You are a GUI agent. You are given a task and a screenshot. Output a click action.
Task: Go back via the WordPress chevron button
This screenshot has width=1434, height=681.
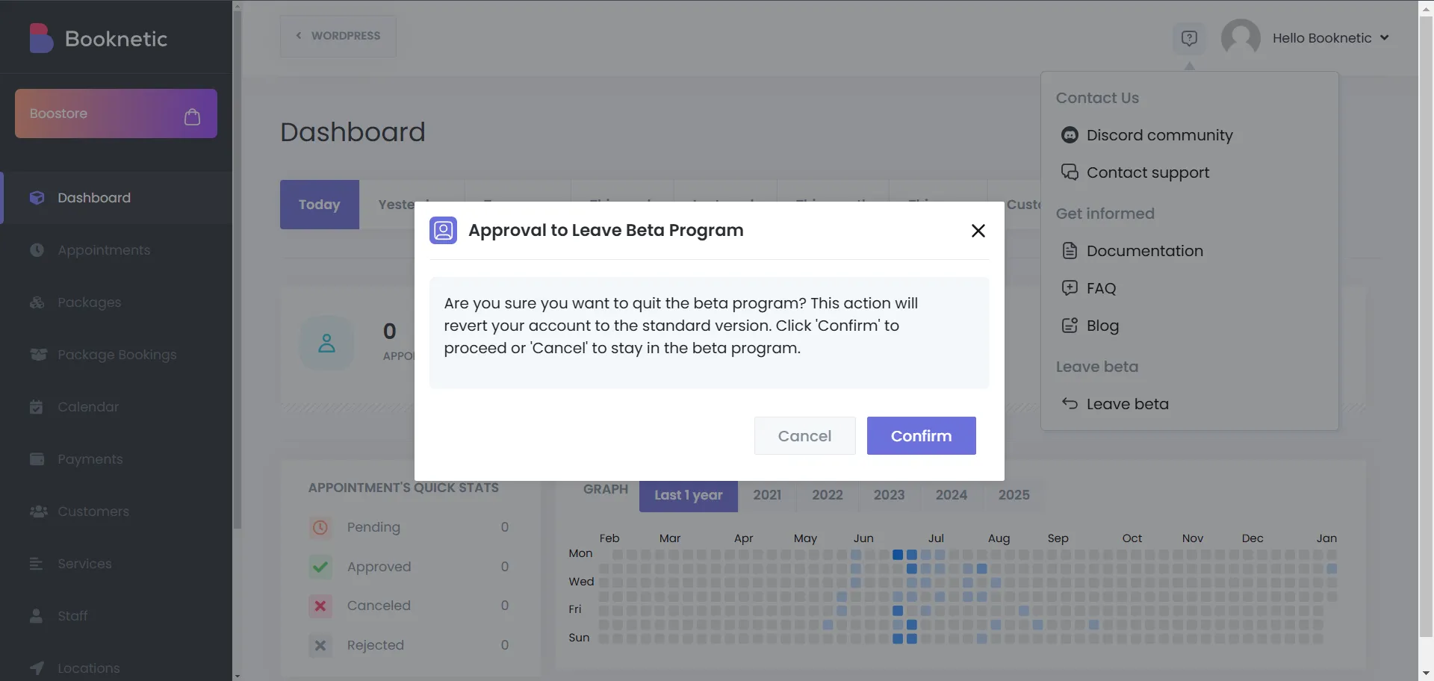coord(338,36)
